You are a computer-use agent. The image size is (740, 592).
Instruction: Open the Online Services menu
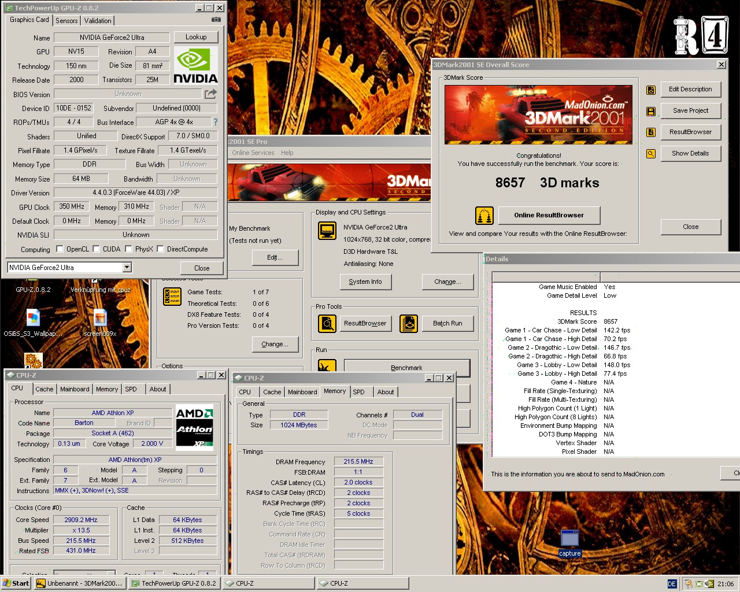pyautogui.click(x=253, y=153)
